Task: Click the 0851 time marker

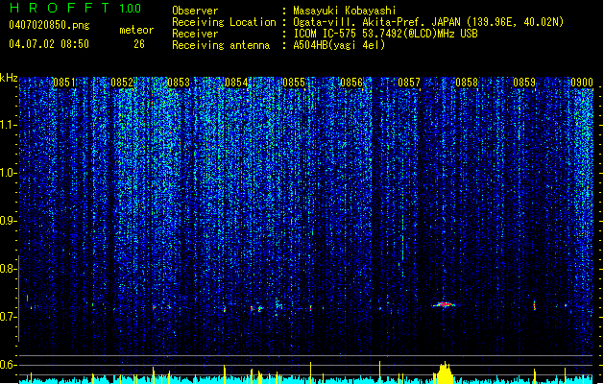Action: click(x=64, y=83)
